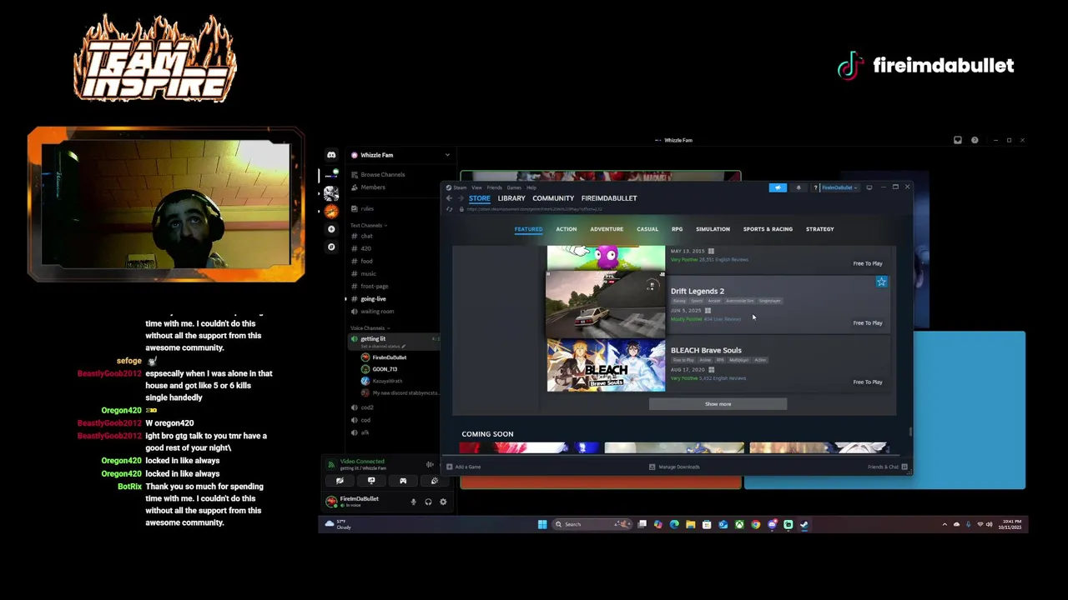Collapse the Text Channels category

tap(368, 225)
